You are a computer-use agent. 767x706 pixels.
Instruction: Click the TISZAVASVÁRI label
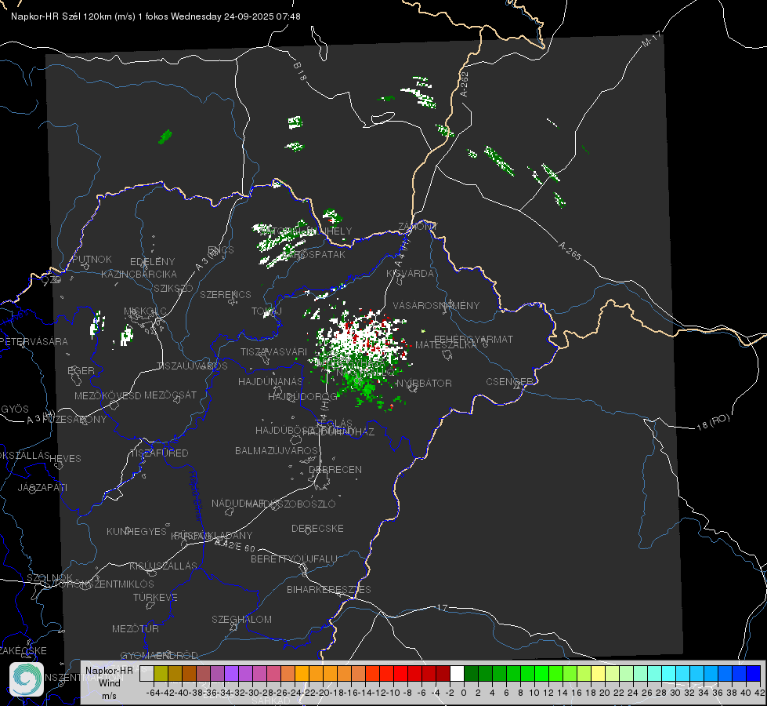tap(274, 351)
